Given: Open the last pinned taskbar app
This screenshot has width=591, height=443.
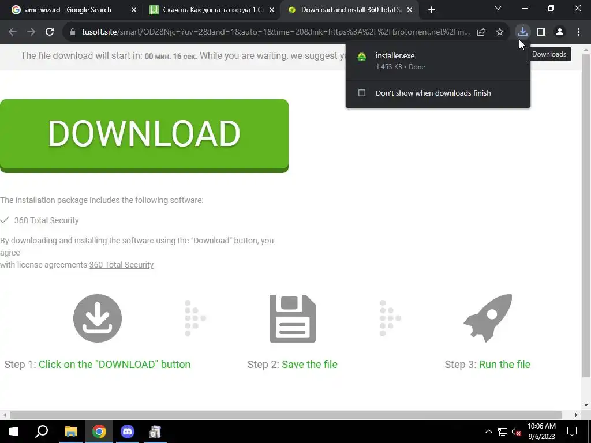Looking at the screenshot, I should point(155,431).
